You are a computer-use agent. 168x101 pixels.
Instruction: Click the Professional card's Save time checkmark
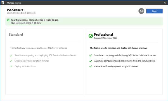[x=91, y=55]
